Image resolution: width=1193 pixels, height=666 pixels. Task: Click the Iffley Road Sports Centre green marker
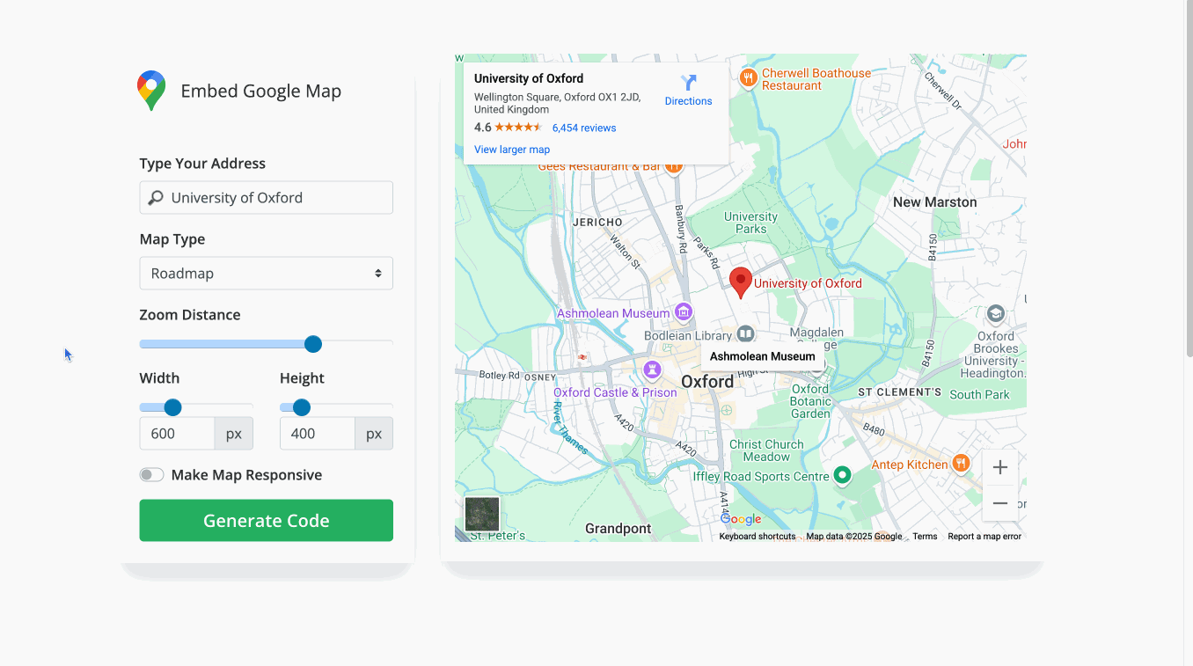[x=842, y=476]
